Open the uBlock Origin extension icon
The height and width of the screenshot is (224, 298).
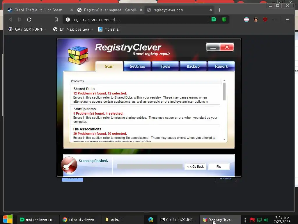tap(265, 20)
